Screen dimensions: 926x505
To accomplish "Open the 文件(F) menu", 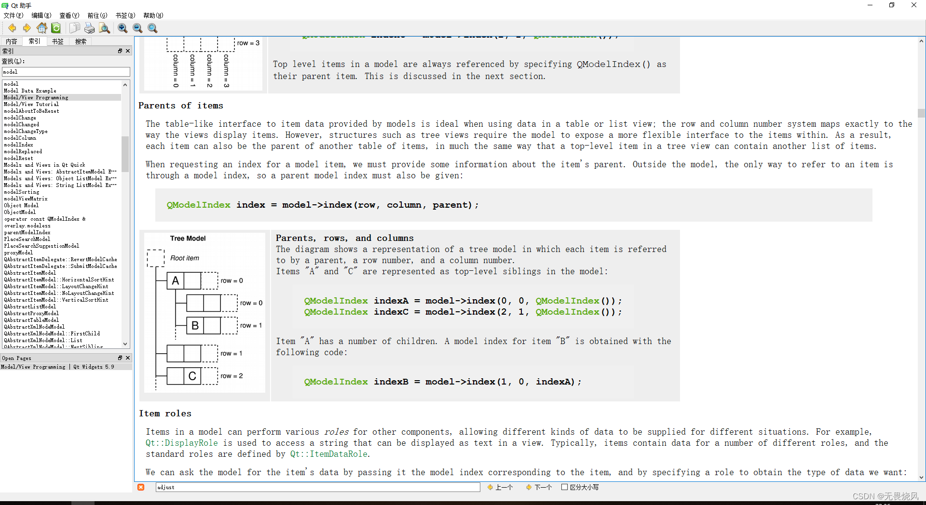I will coord(13,15).
